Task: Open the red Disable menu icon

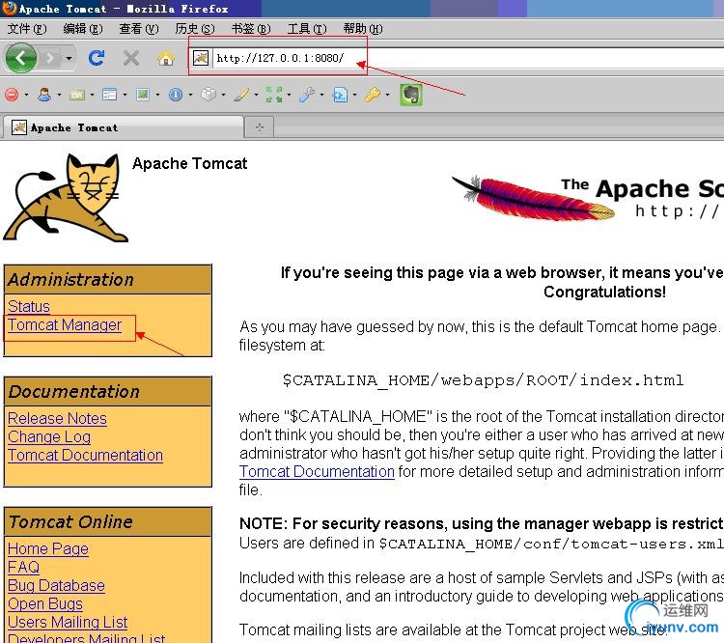Action: tap(12, 95)
